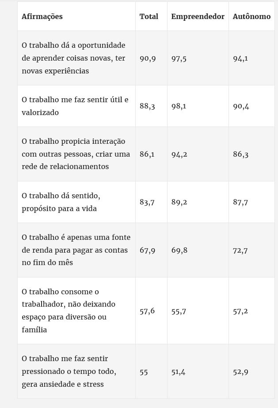The width and height of the screenshot is (278, 408).
Task: Click the "Afirmações" column header
Action: (x=42, y=16)
